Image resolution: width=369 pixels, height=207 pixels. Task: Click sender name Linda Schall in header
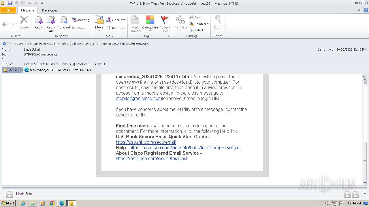tap(32, 49)
